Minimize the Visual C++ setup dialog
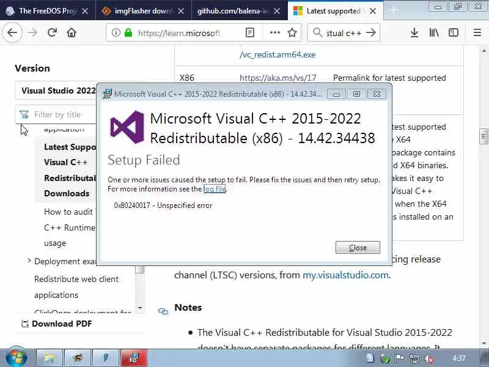The width and height of the screenshot is (489, 367). [336, 94]
